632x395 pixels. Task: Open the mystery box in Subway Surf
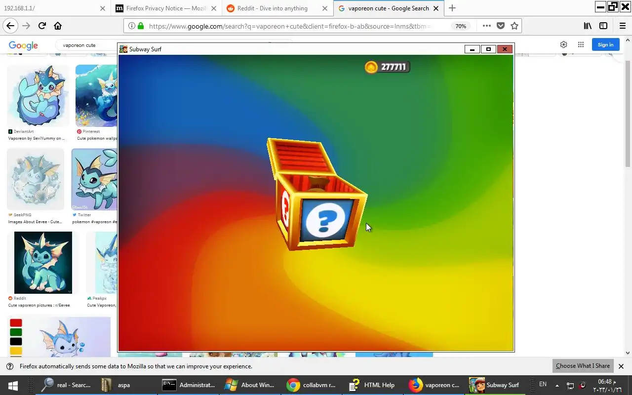tap(317, 195)
